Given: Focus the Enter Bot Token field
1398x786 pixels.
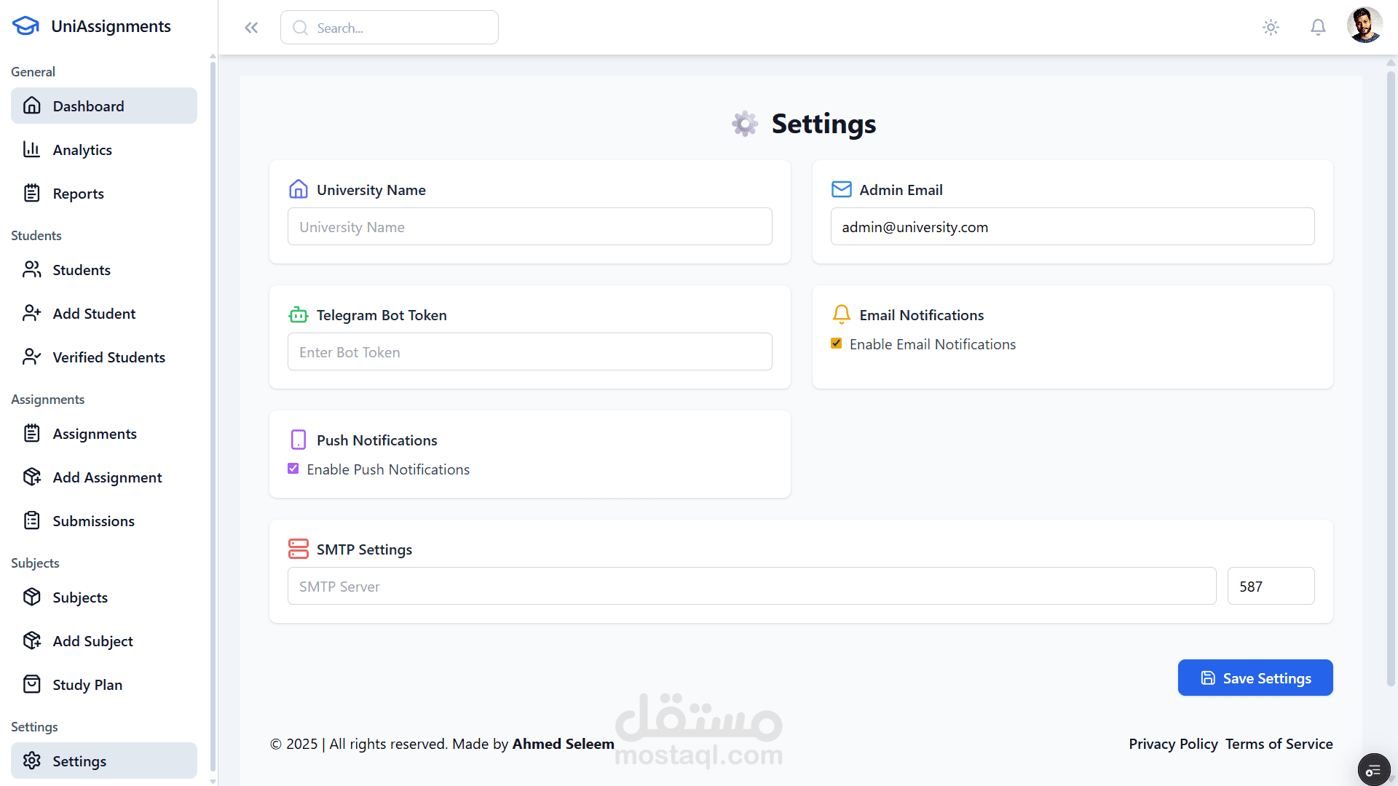Looking at the screenshot, I should [x=529, y=352].
